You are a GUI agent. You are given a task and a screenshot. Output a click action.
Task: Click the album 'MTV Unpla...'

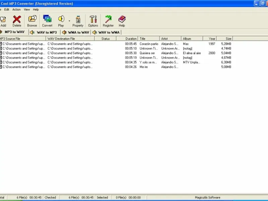coord(191,62)
